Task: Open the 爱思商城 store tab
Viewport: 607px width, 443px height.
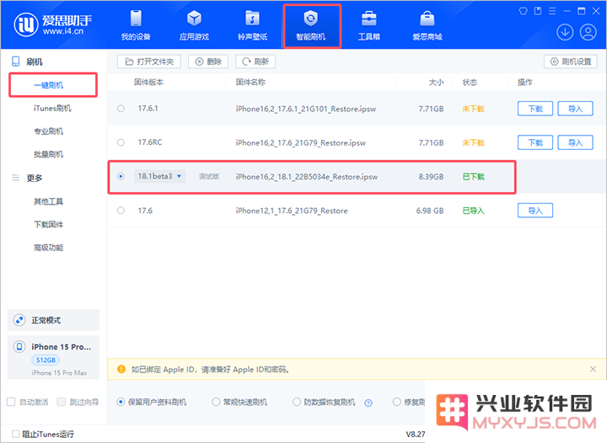Action: [427, 25]
